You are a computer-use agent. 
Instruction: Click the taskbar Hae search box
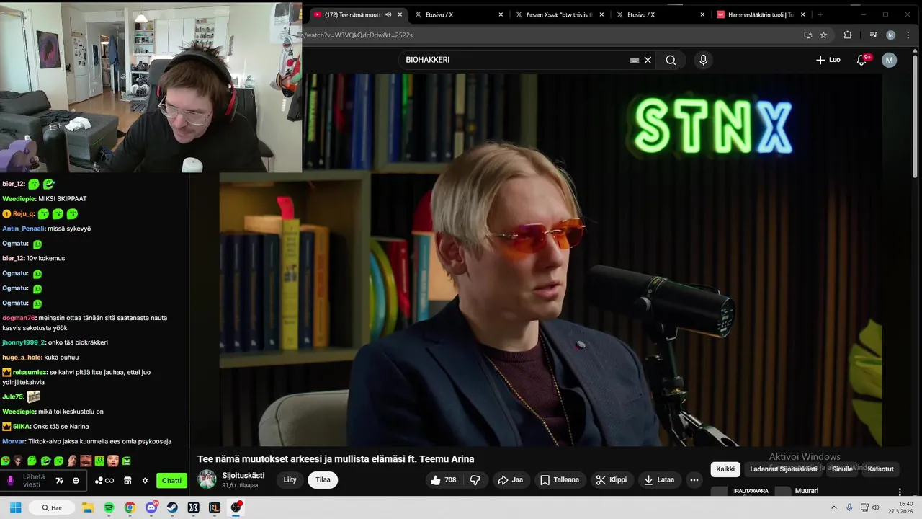coord(52,507)
